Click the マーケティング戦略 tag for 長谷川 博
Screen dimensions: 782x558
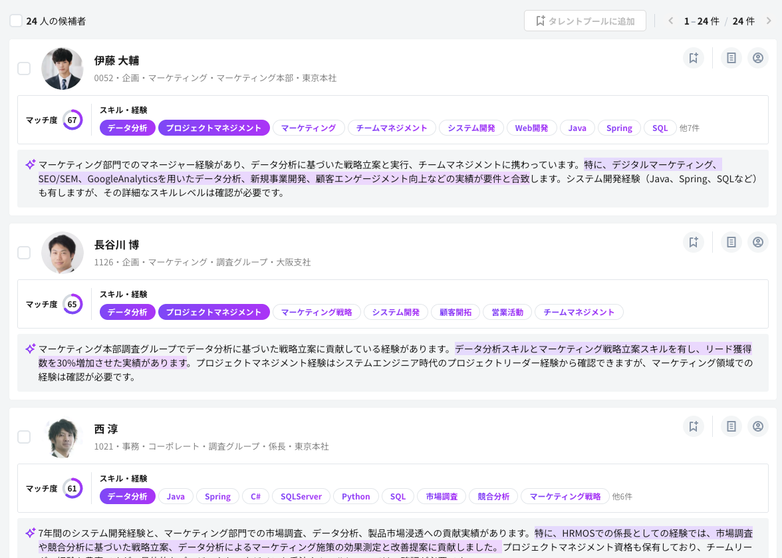[317, 313]
